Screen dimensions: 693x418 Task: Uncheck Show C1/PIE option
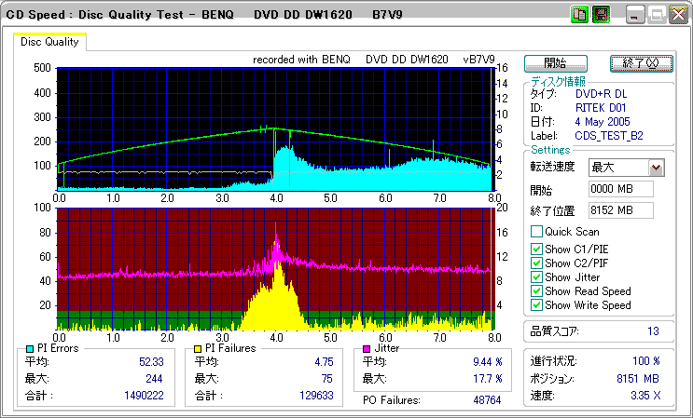point(536,249)
